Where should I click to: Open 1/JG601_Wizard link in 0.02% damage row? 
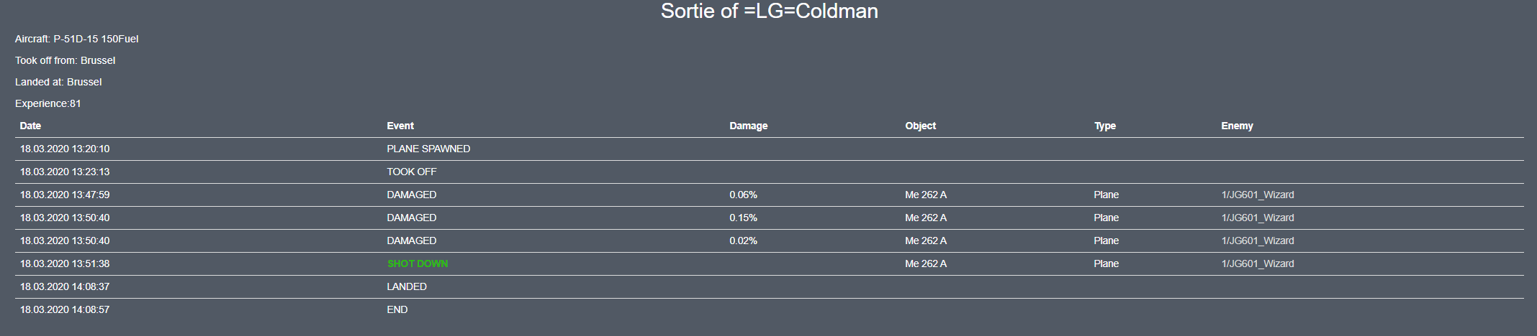point(1257,241)
